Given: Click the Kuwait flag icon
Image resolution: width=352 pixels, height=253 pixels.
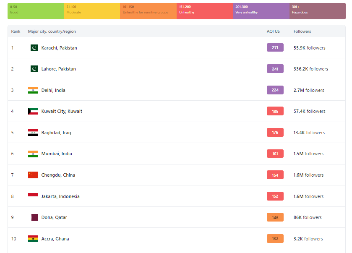Looking at the screenshot, I should coord(33,111).
